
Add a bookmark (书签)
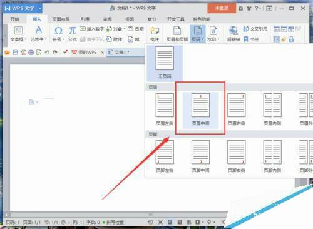click(251, 39)
